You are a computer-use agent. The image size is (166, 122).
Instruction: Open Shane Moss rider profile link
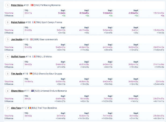coord(17,91)
